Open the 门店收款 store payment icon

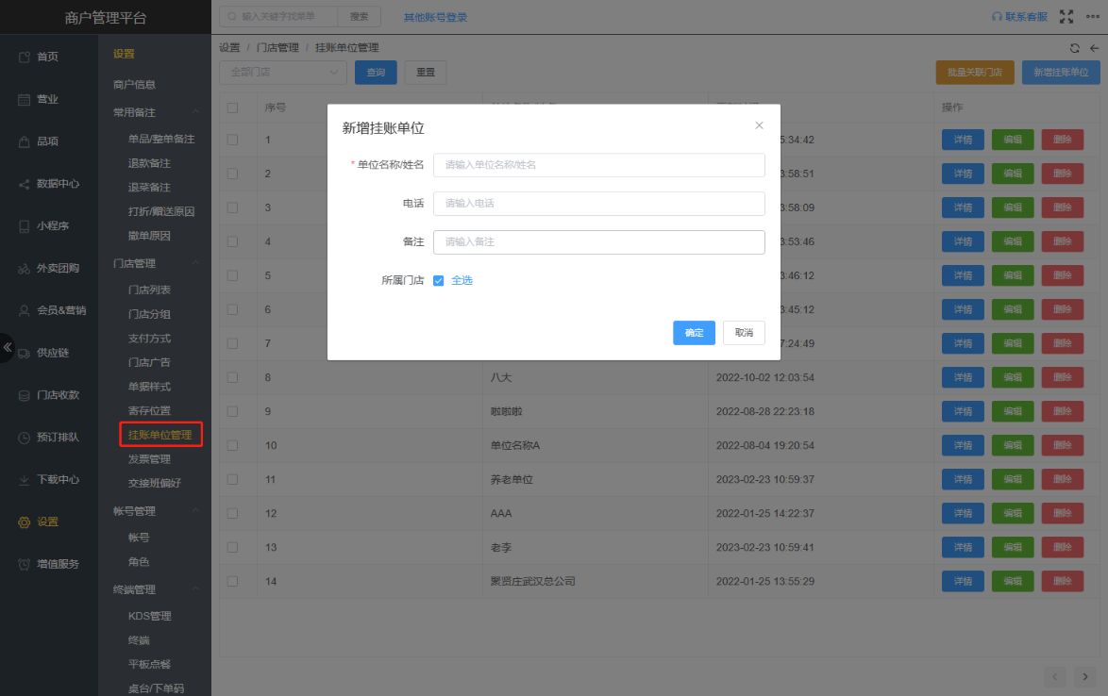pos(24,395)
